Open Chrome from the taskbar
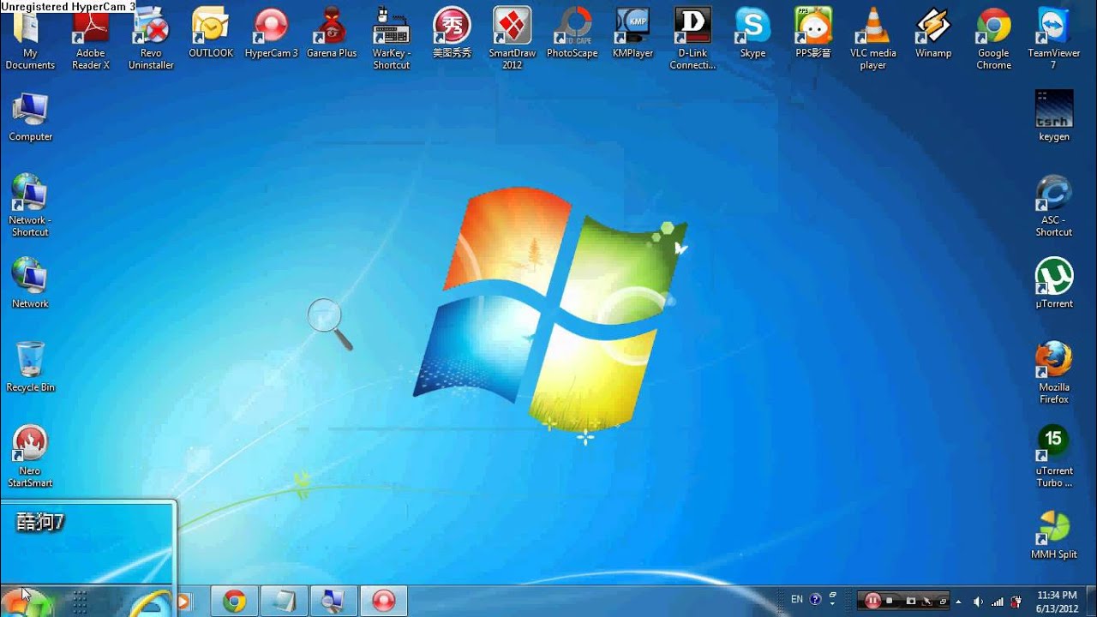Viewport: 1097px width, 617px height. tap(234, 602)
